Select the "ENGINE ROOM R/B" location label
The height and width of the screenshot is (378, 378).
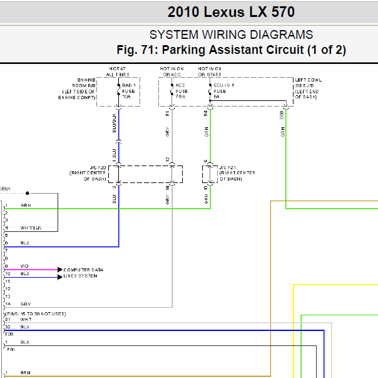tap(84, 83)
